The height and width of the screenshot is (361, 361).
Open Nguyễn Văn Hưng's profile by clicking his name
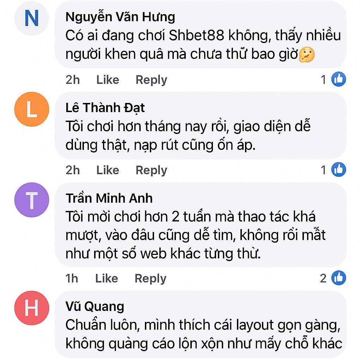120,17
